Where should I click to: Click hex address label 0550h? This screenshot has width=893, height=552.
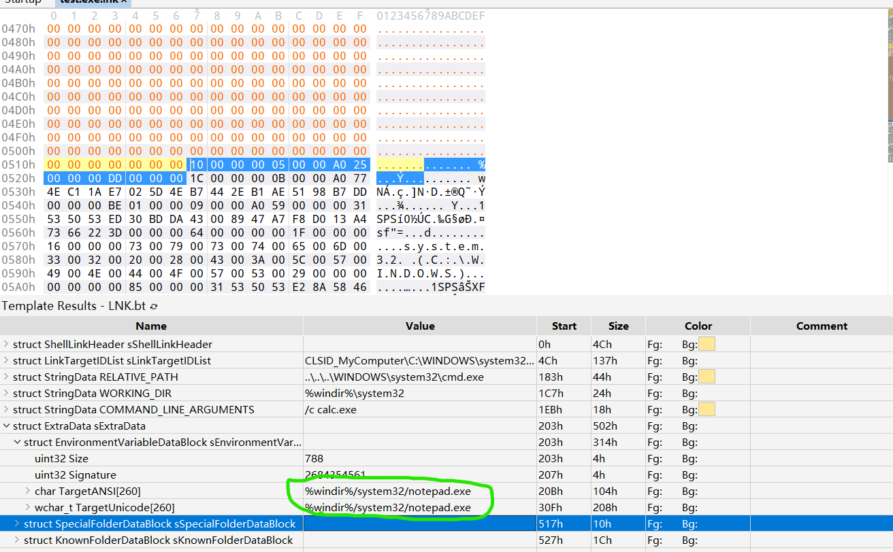tap(18, 219)
